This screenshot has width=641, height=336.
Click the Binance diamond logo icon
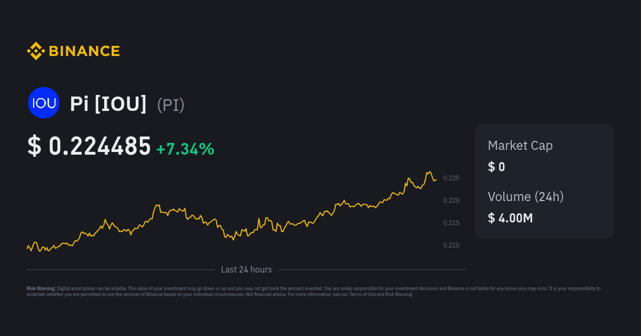tap(36, 51)
